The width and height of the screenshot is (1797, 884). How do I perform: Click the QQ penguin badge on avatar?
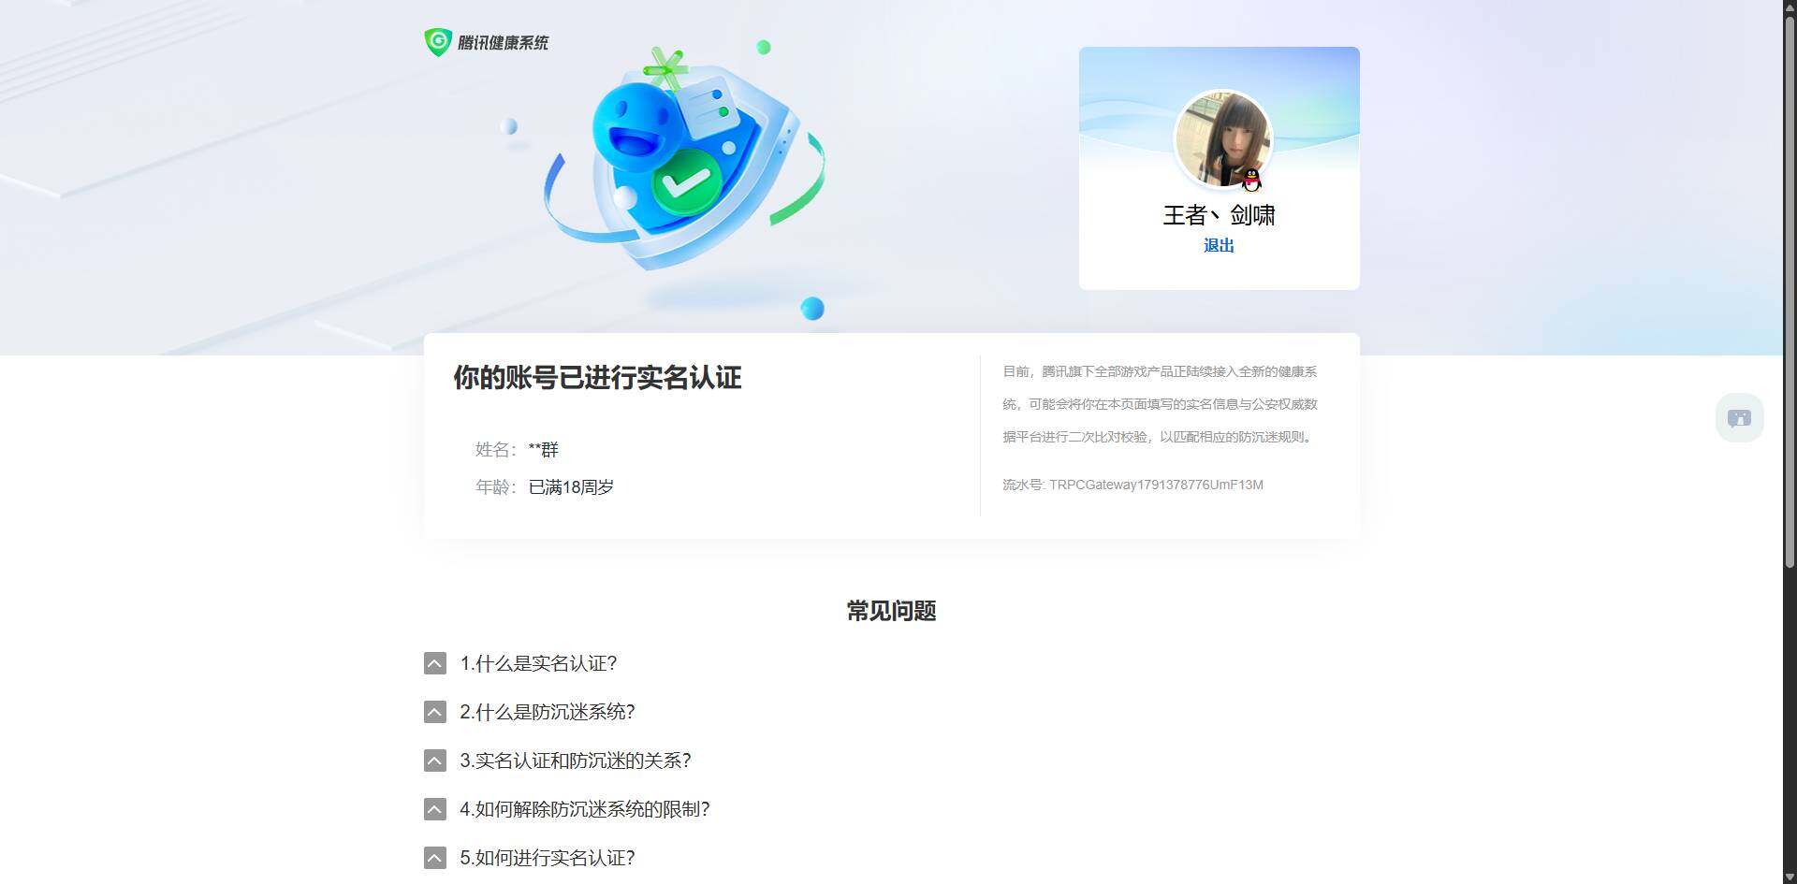[1251, 180]
